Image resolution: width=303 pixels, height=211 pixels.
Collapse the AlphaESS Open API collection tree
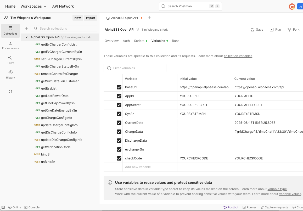(26, 37)
